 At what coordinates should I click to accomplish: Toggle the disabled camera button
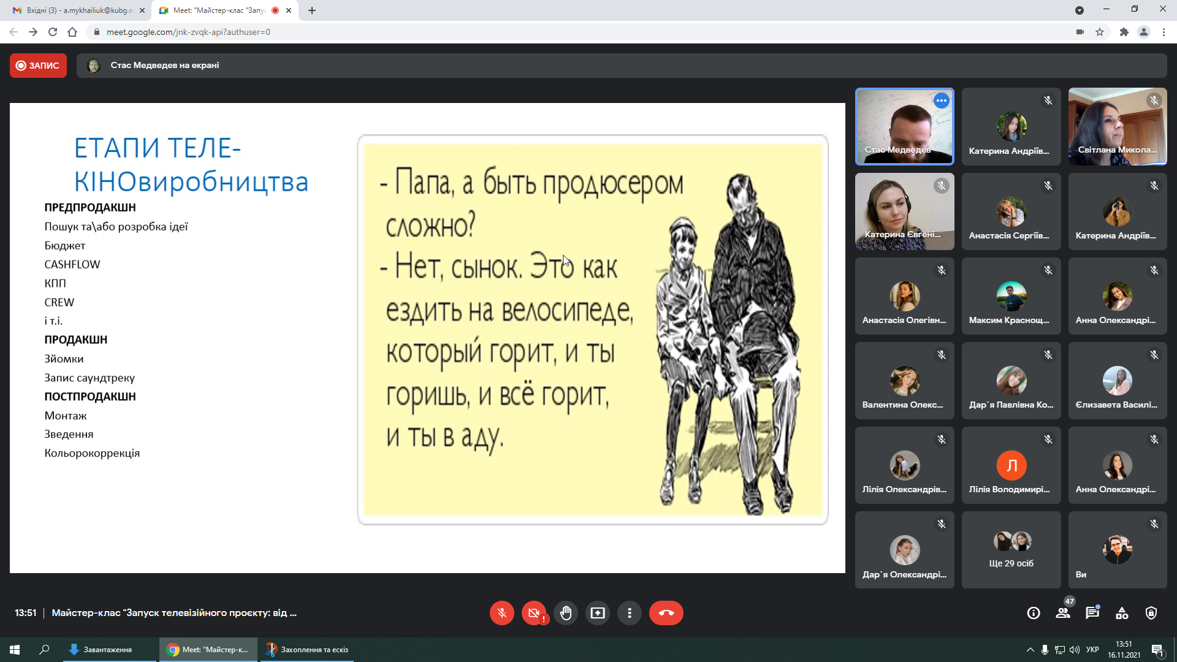tap(533, 613)
